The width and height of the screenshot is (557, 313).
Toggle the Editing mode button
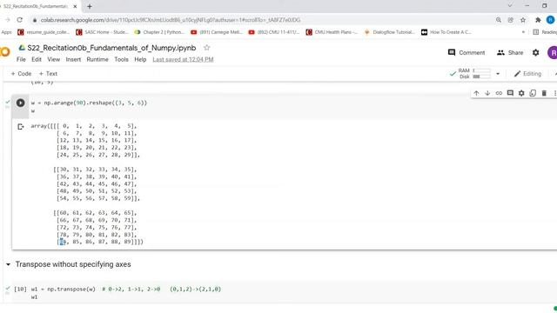point(527,74)
